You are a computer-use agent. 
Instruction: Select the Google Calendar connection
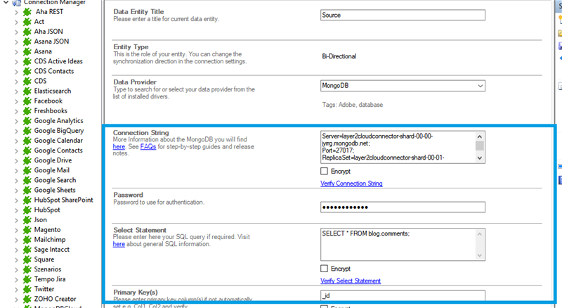pos(58,141)
